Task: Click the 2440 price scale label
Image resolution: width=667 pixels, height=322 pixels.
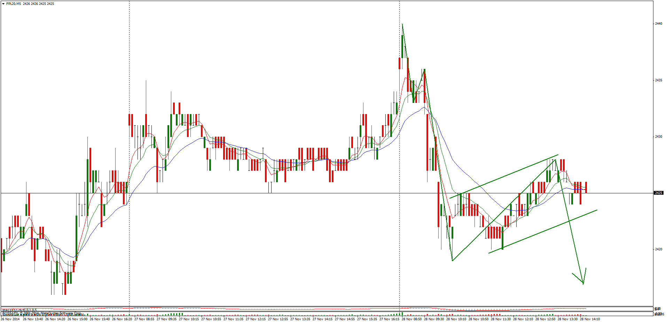Action: point(659,24)
